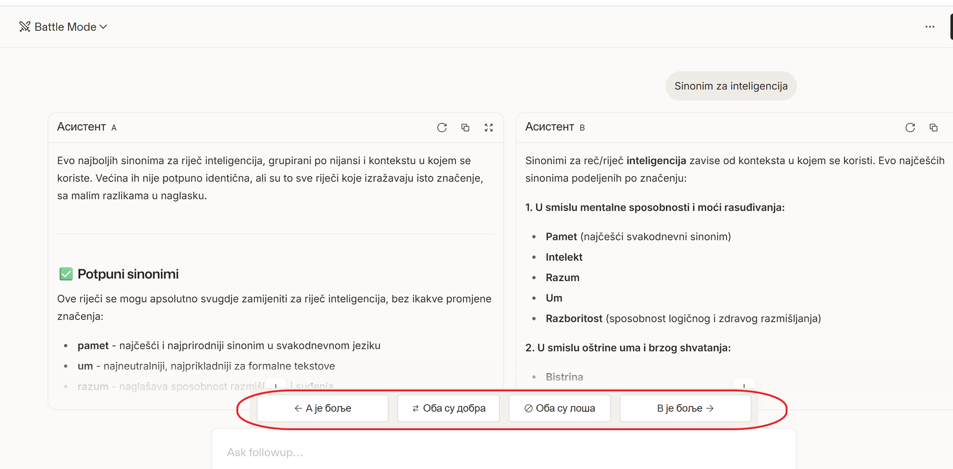Focus the "Ask followup..." input field
The image size is (953, 469).
[x=503, y=452]
